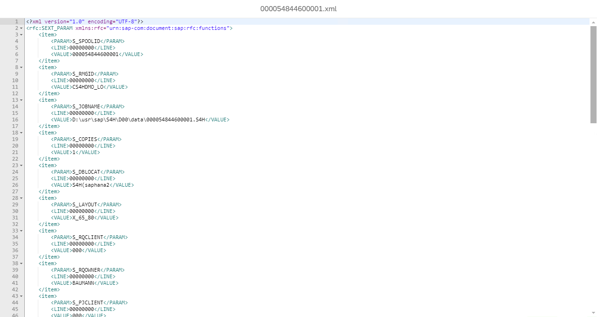Viewport: 597px width, 317px height.
Task: Click the S_SPOOLID parameter name
Action: point(86,41)
